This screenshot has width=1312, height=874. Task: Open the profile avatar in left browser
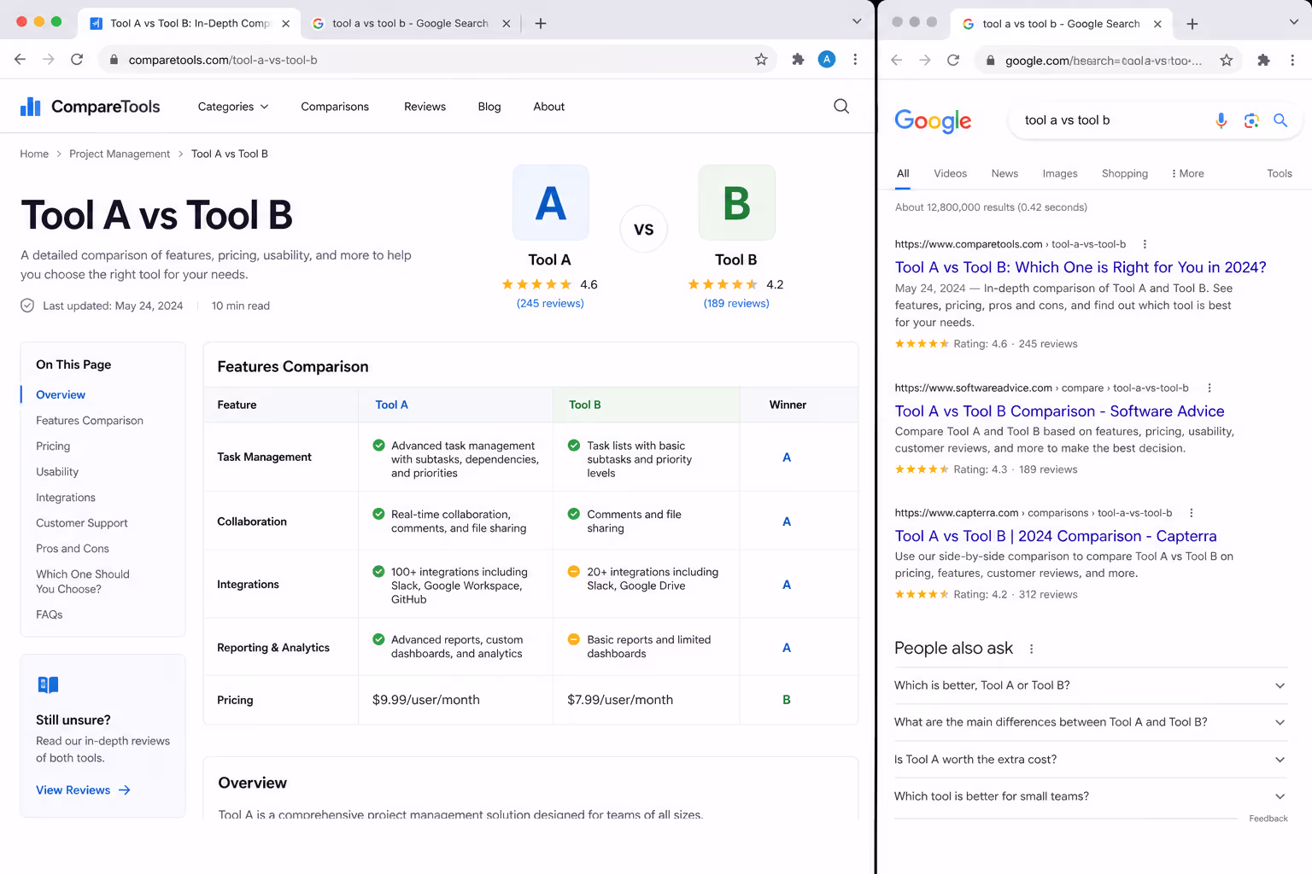[x=827, y=59]
